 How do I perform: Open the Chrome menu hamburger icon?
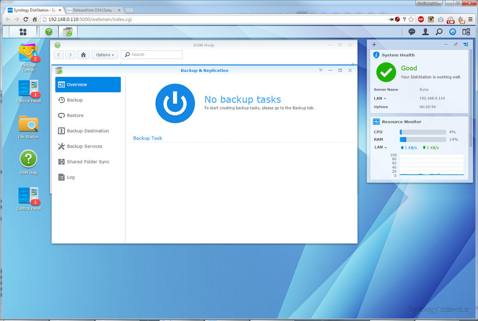point(471,19)
